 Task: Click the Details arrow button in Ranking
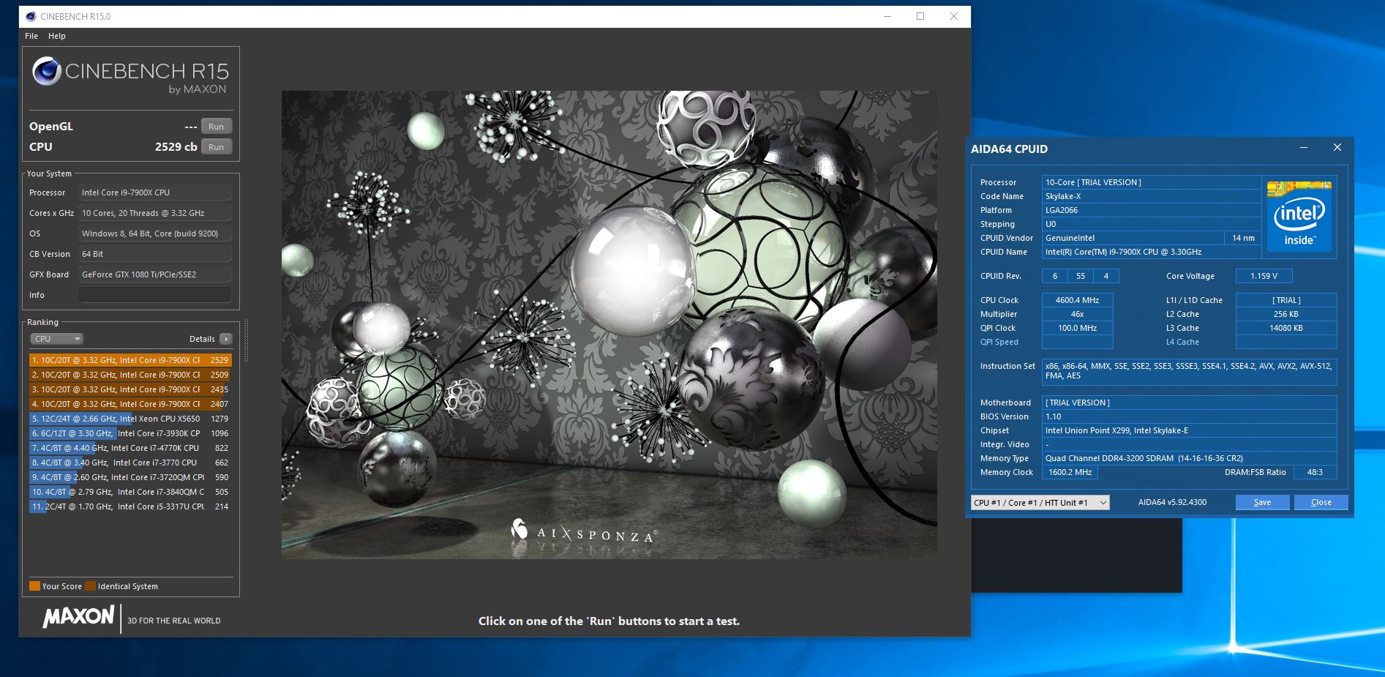[x=226, y=339]
